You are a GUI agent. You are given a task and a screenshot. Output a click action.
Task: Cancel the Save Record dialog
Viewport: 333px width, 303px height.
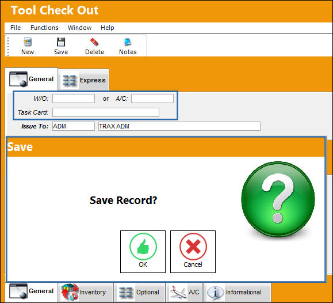click(193, 252)
